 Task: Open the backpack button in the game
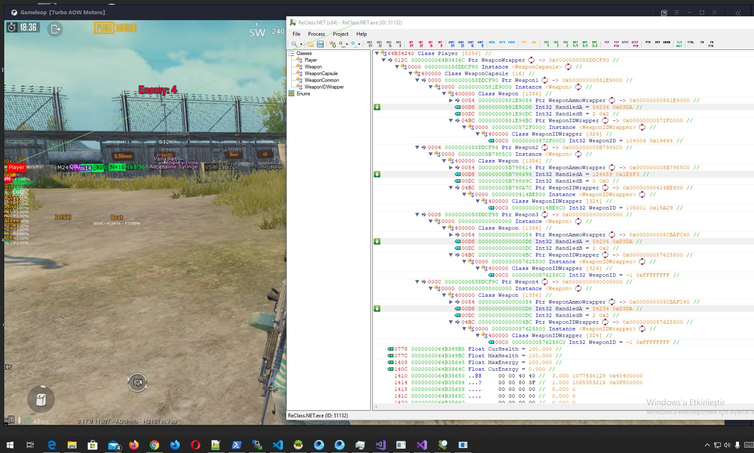click(41, 399)
